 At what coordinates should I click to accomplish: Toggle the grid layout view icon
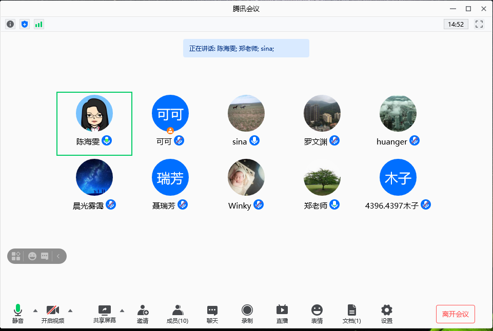[x=16, y=256]
